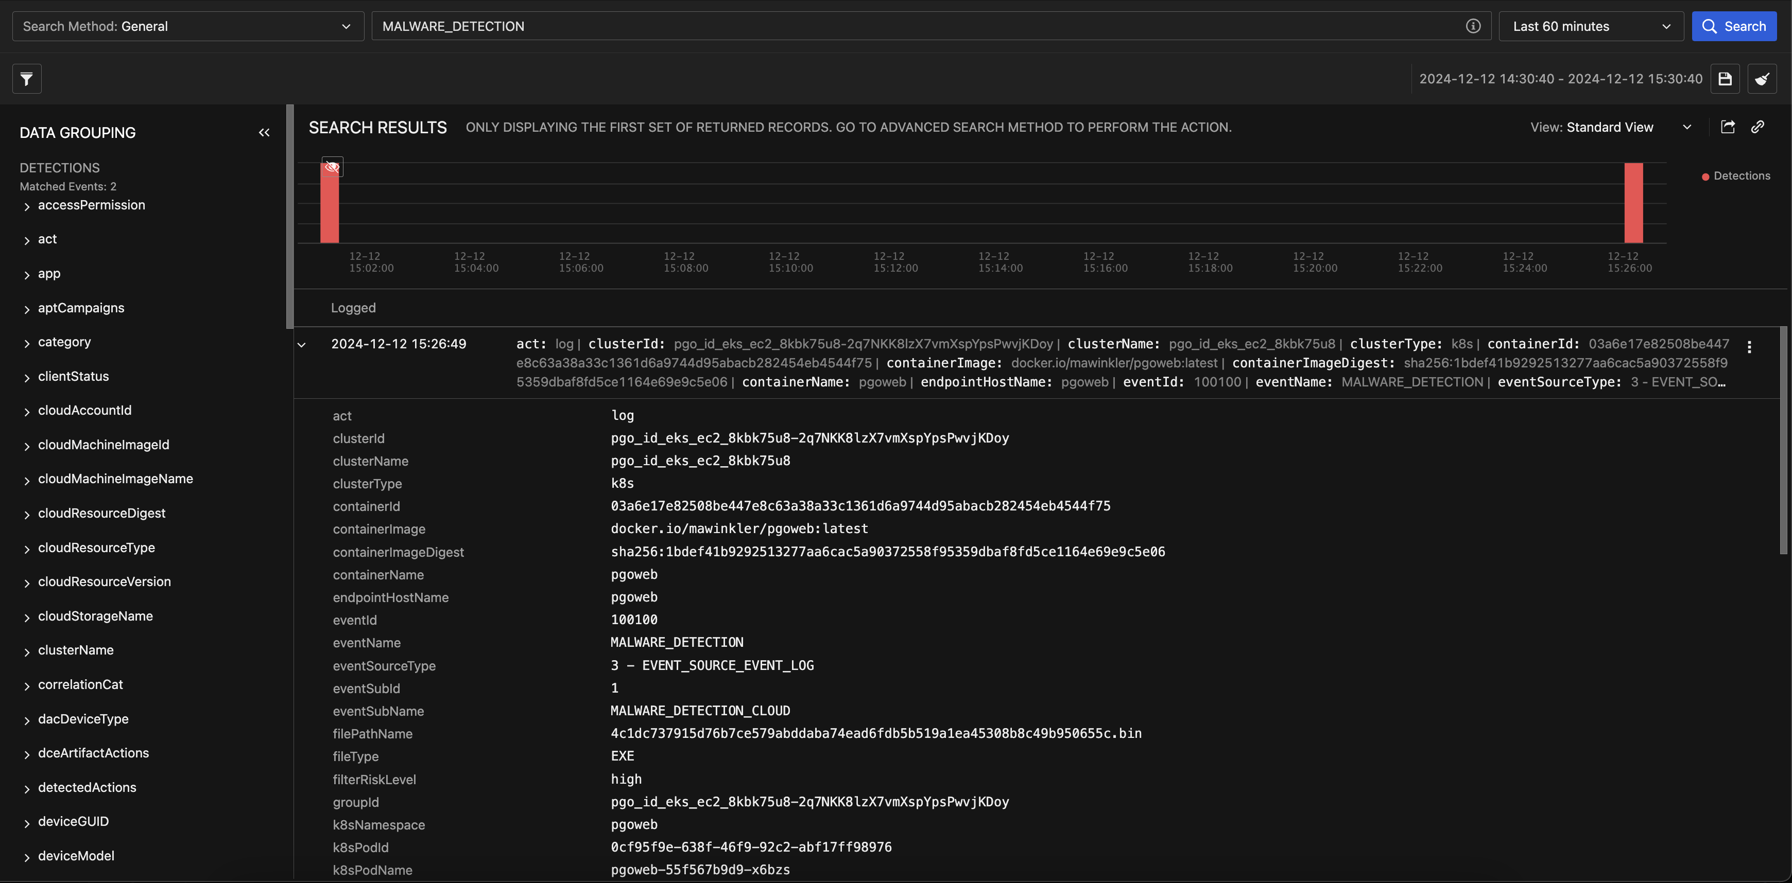Screen dimensions: 1792x883
Task: Click the SEARCH RESULTS heading
Action: [378, 127]
